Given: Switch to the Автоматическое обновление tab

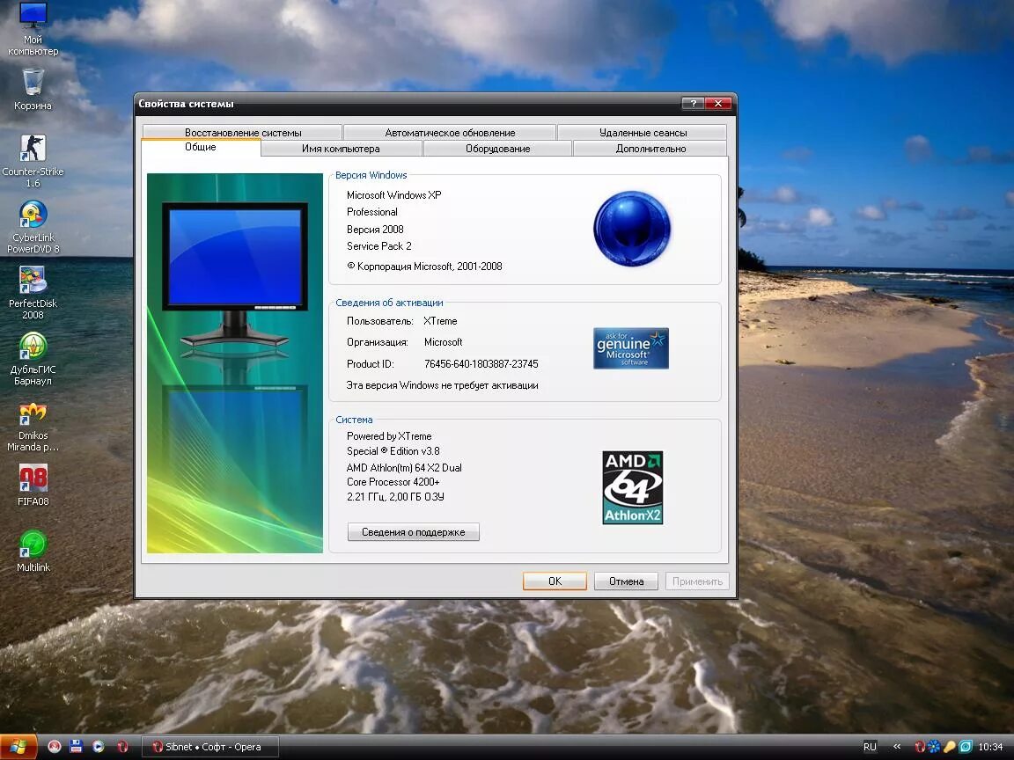Looking at the screenshot, I should (x=450, y=133).
